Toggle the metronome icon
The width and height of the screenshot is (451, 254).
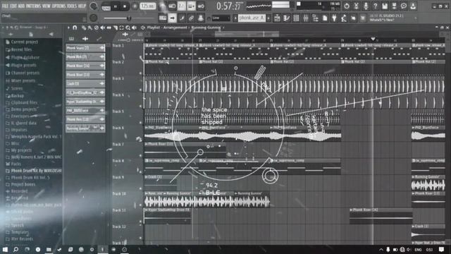pos(163,6)
